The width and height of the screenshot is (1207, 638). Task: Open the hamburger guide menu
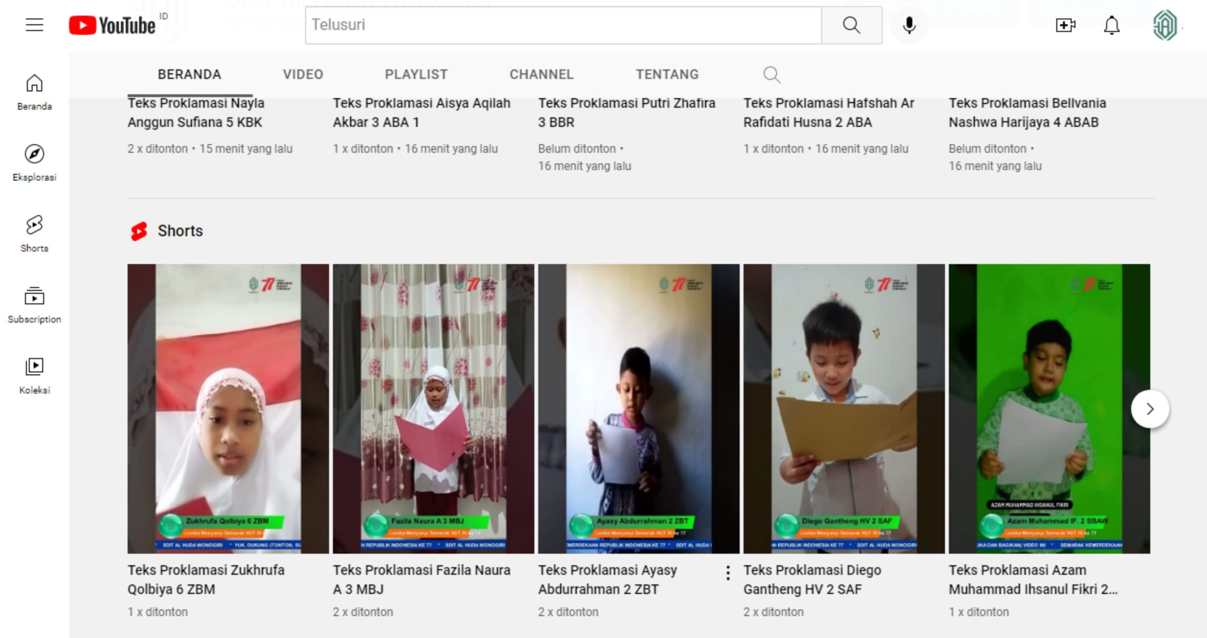point(34,25)
